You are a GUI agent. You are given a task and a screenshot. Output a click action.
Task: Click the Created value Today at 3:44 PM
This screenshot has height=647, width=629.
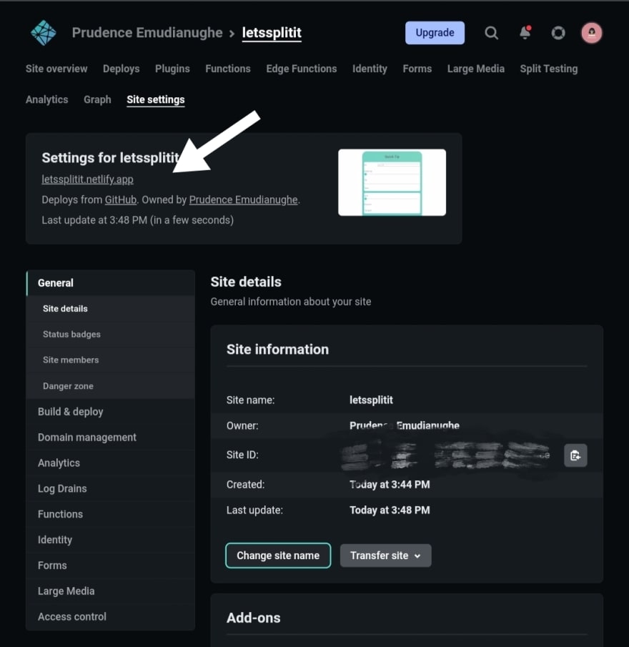pos(390,485)
